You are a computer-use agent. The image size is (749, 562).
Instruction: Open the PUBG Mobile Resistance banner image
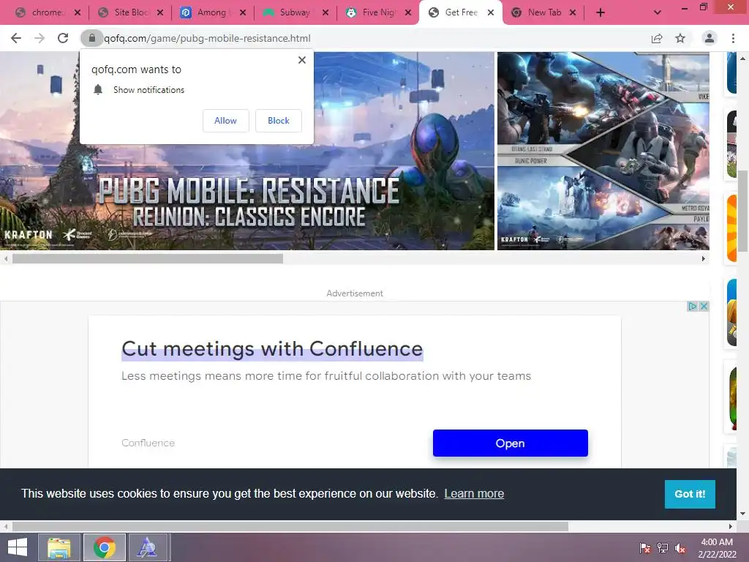[x=247, y=151]
